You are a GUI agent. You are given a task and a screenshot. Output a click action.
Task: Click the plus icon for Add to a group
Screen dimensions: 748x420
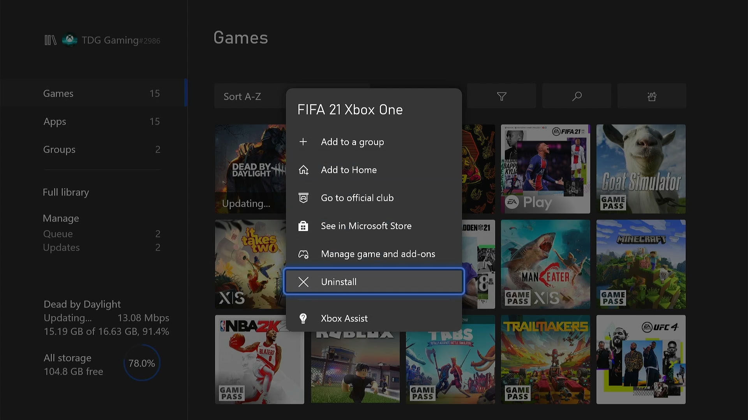point(303,142)
